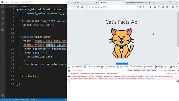Open the Learn More link in CORS error
179x101 pixels.
click(150, 78)
